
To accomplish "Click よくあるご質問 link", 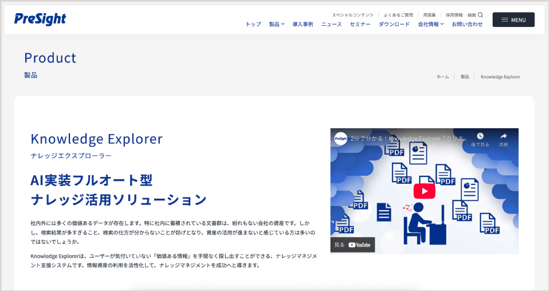I will 398,15.
